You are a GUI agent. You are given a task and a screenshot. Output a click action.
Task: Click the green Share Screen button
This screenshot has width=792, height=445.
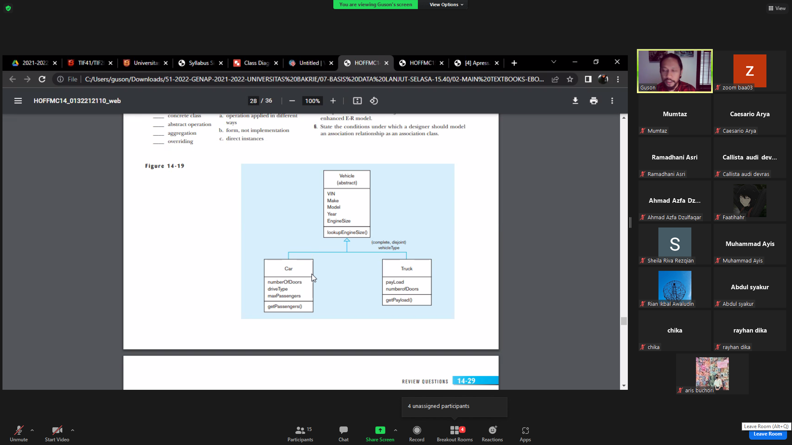(x=380, y=434)
